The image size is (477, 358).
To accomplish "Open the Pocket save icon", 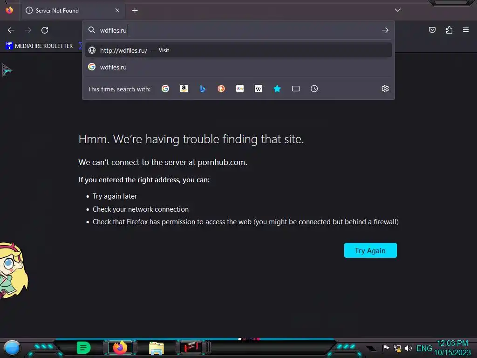I will 432,30.
